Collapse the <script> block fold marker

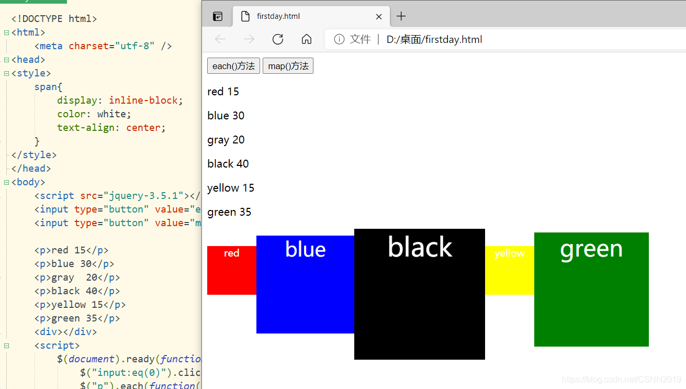(6, 346)
